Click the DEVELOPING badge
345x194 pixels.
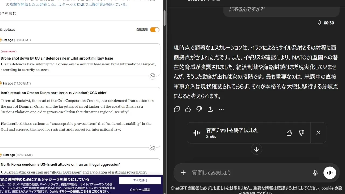[8, 51]
